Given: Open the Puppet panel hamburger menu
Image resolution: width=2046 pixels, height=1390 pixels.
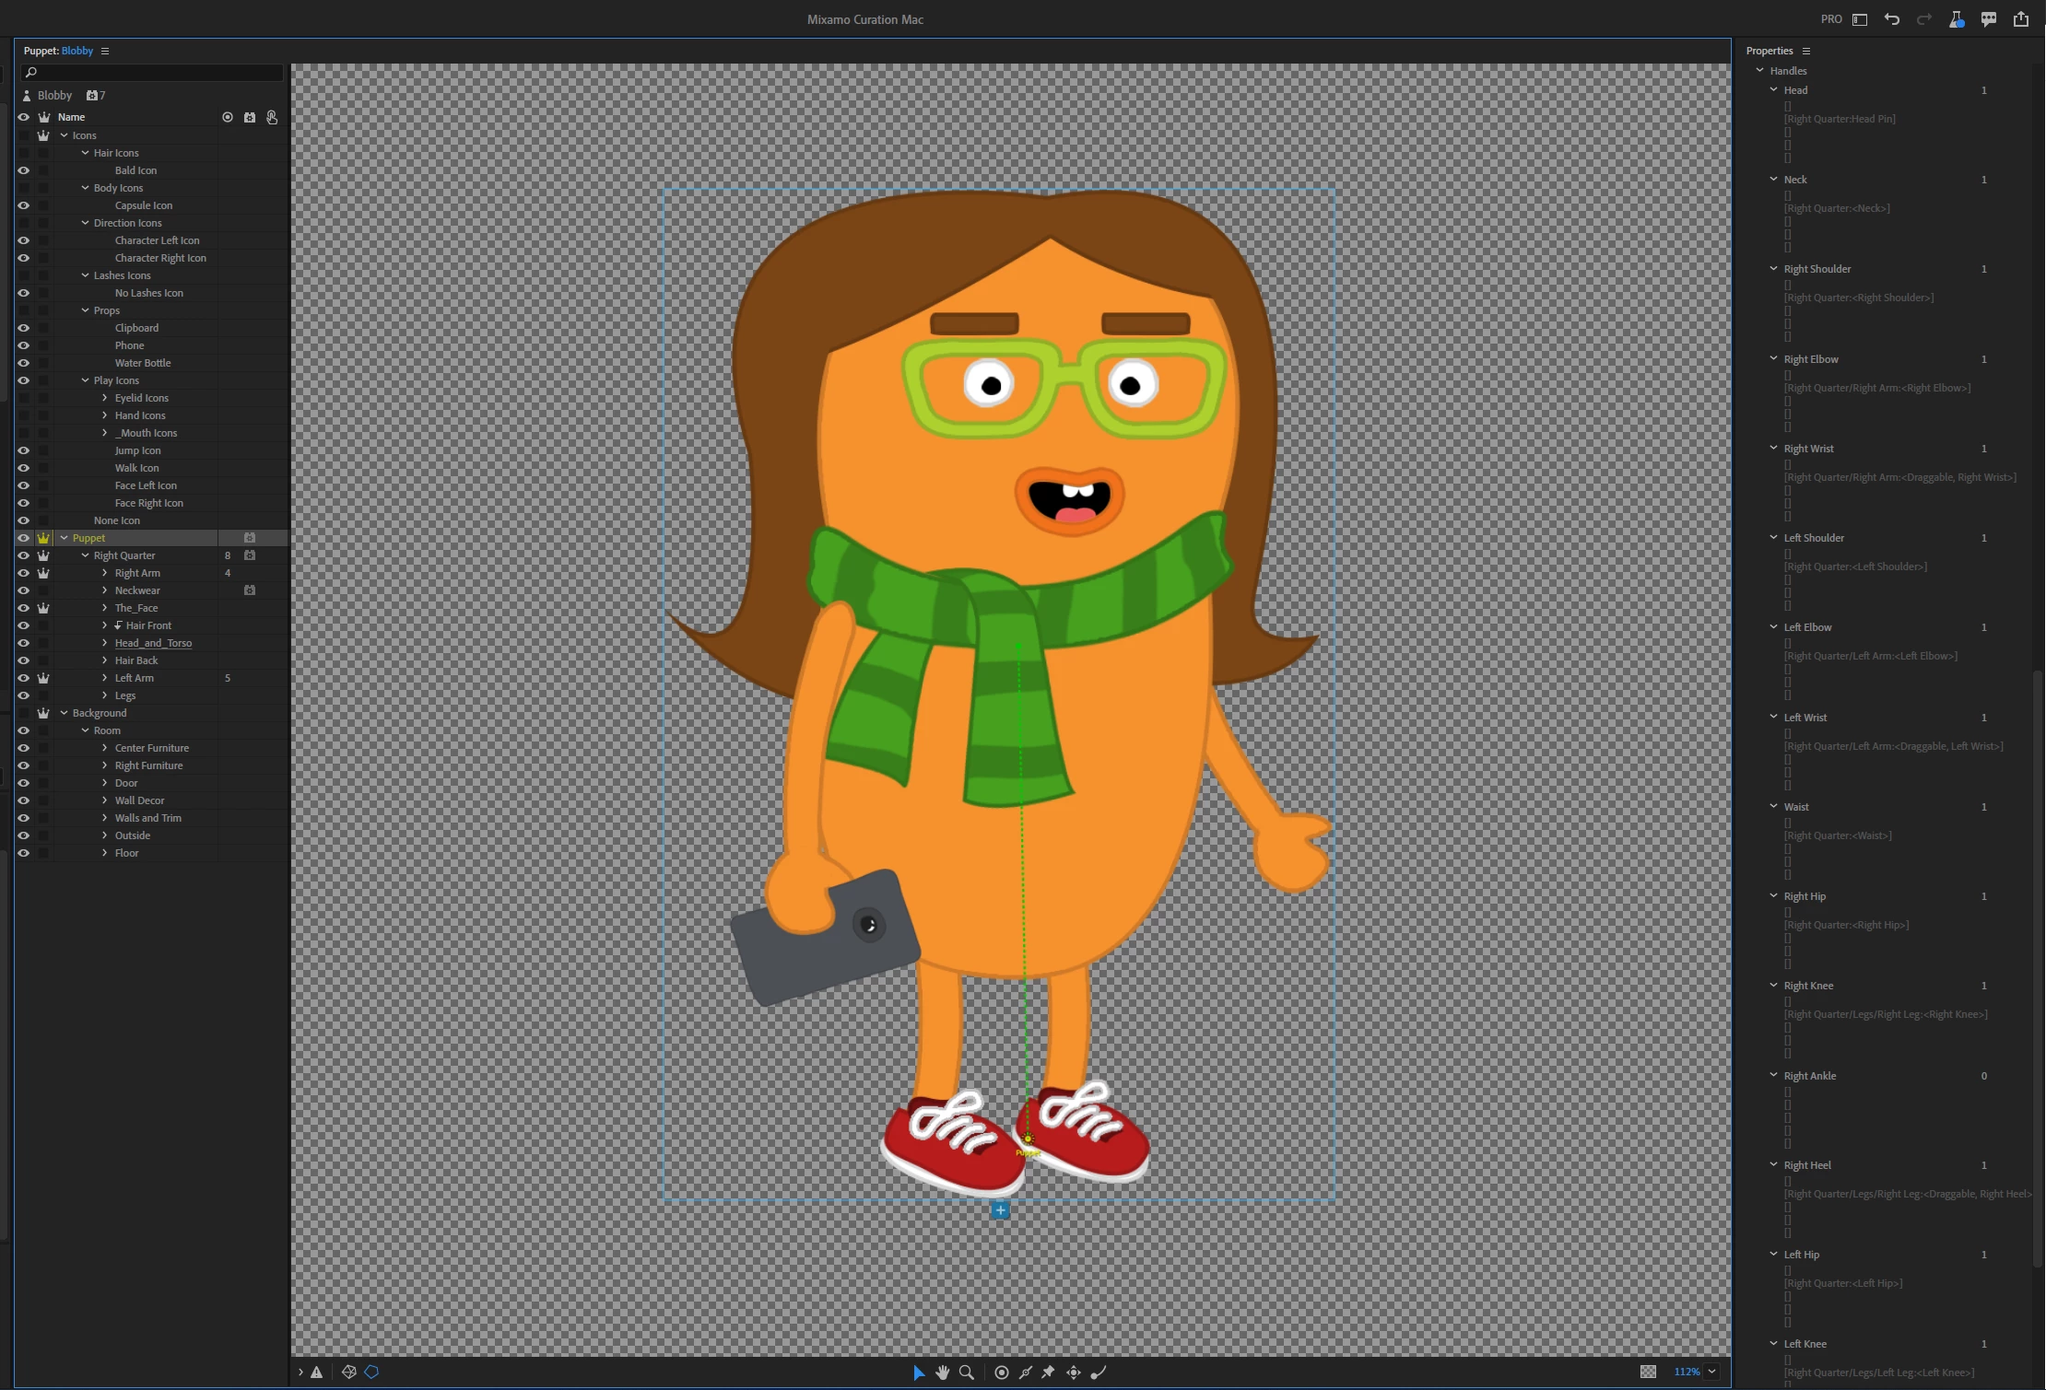Looking at the screenshot, I should pos(105,51).
